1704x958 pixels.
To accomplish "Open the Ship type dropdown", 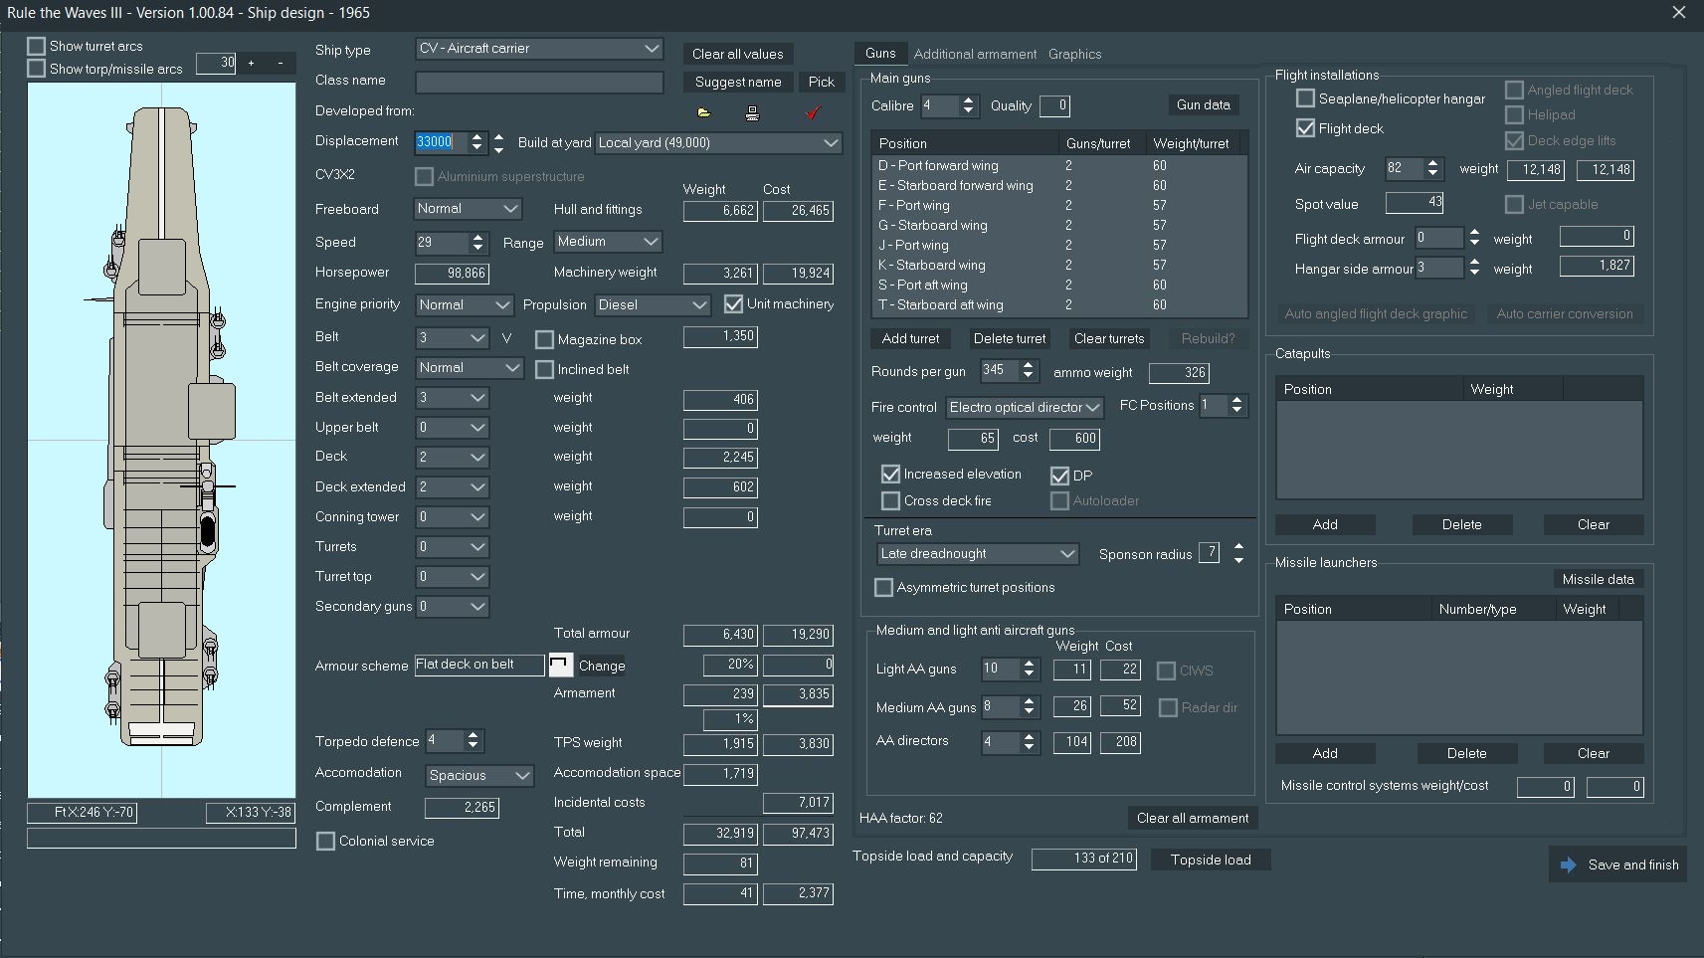I will click(539, 48).
